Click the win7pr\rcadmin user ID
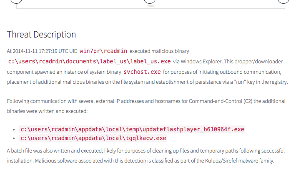The image size is (301, 178). 103,51
